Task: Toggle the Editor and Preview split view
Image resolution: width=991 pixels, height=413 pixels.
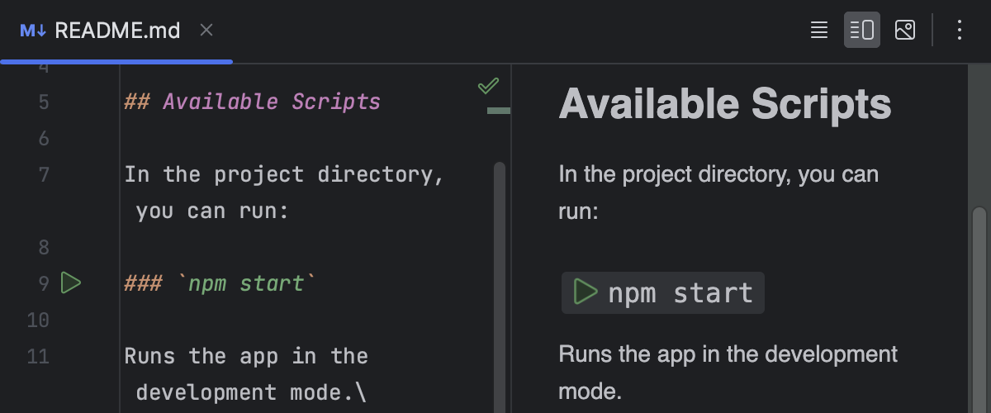Action: (861, 31)
